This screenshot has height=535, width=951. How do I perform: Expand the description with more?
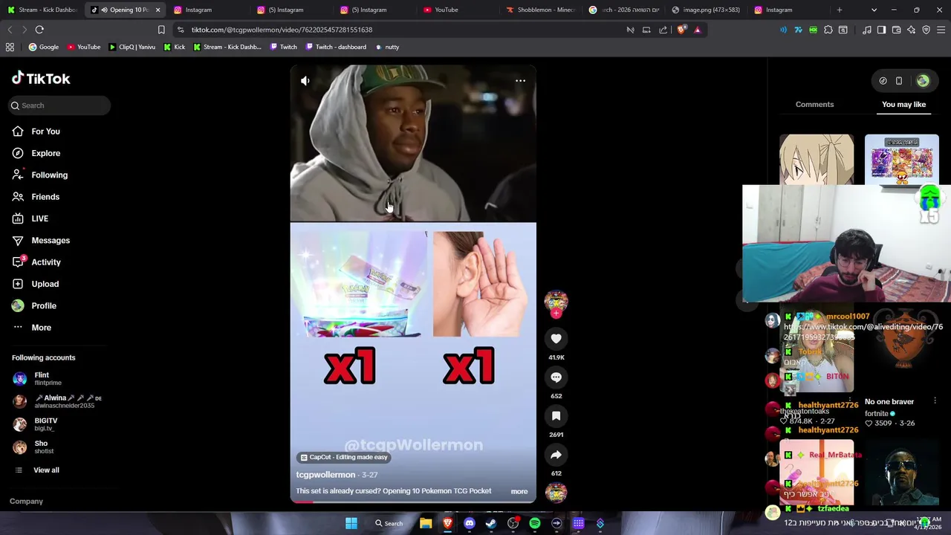click(x=519, y=491)
